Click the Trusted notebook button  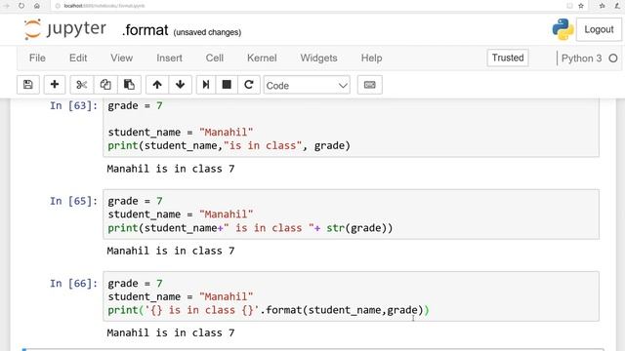(508, 58)
